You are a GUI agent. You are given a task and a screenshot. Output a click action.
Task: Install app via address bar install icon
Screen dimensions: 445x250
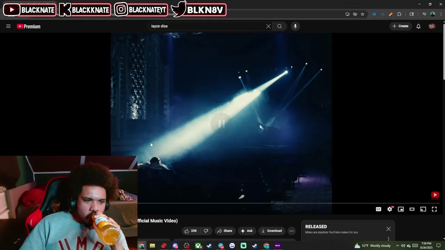347,14
